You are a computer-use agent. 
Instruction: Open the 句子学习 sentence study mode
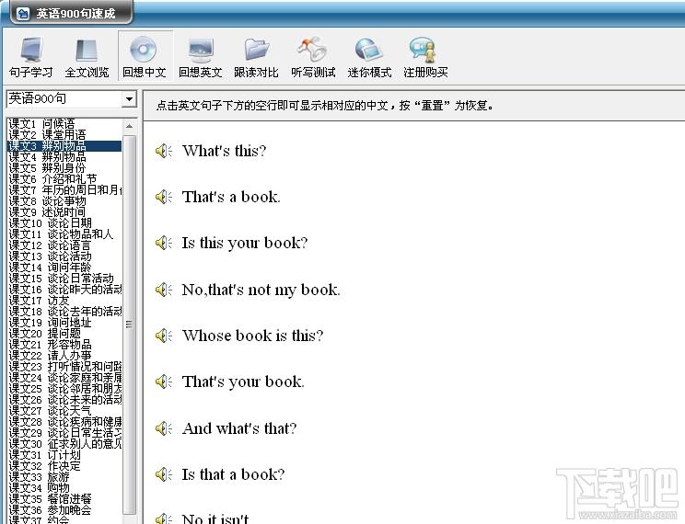pyautogui.click(x=31, y=57)
